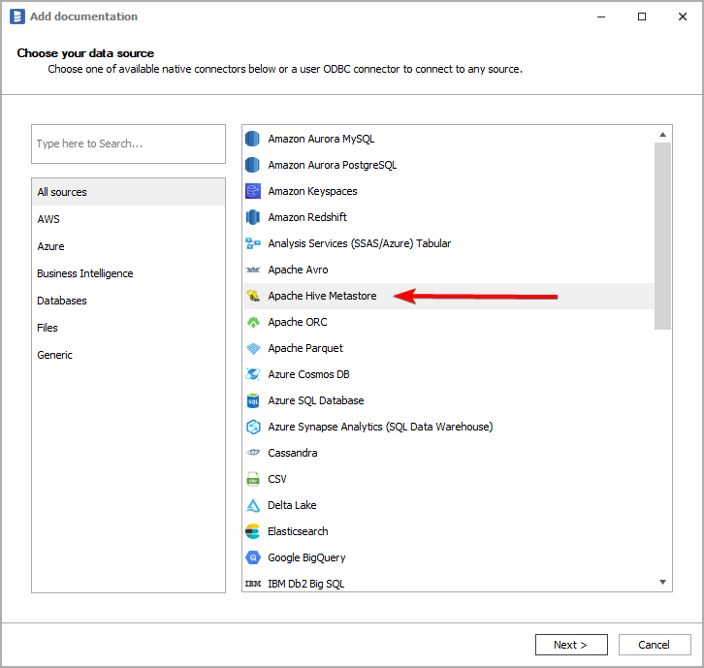Show the Business Intelligence sources category
This screenshot has height=668, width=704.
85,273
